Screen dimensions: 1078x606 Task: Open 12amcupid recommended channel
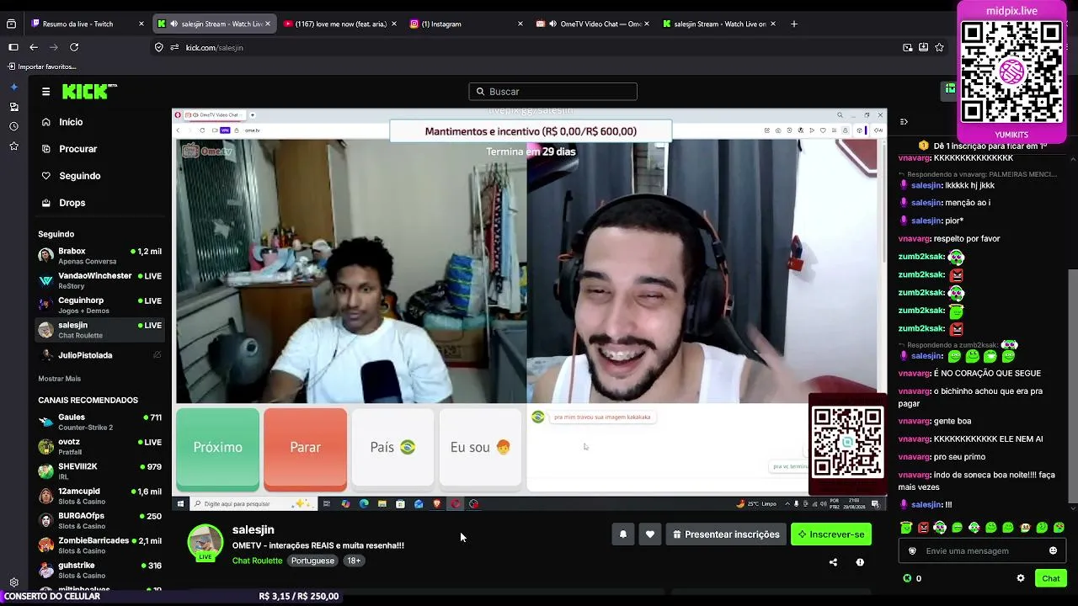99,497
